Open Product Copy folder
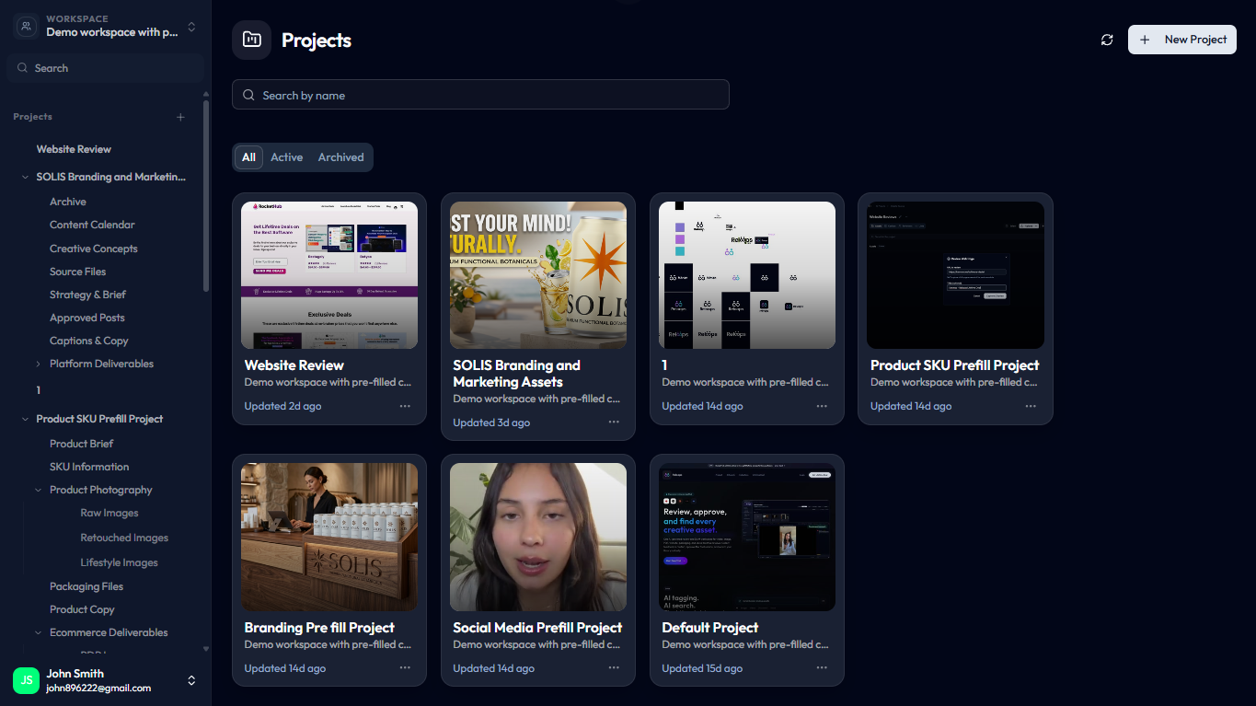 [x=82, y=609]
